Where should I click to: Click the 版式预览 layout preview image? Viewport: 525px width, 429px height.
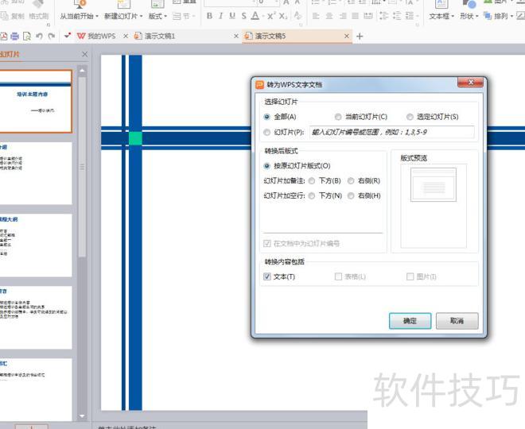(x=434, y=184)
